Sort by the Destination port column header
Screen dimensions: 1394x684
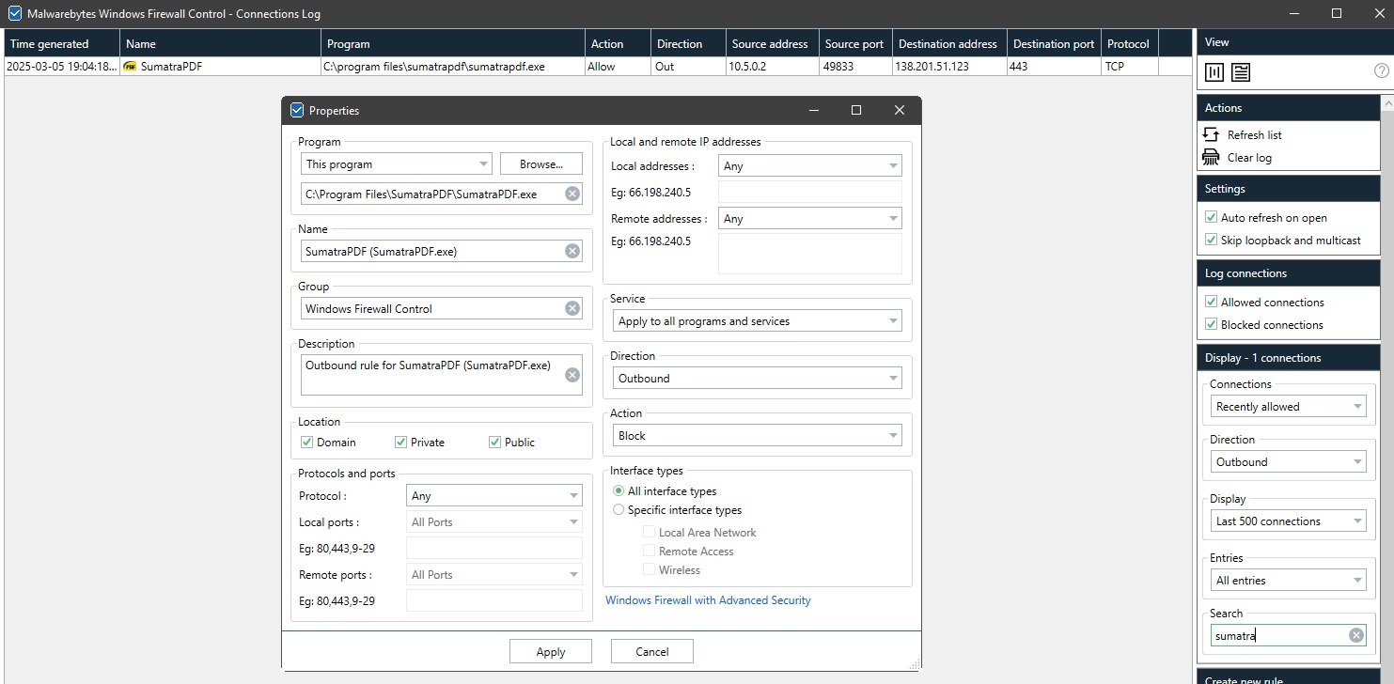pos(1054,43)
